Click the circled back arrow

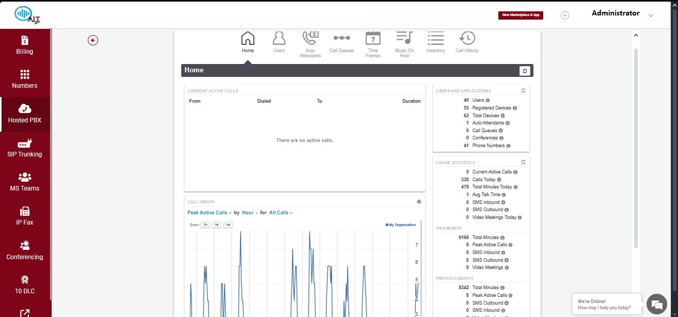click(x=93, y=40)
